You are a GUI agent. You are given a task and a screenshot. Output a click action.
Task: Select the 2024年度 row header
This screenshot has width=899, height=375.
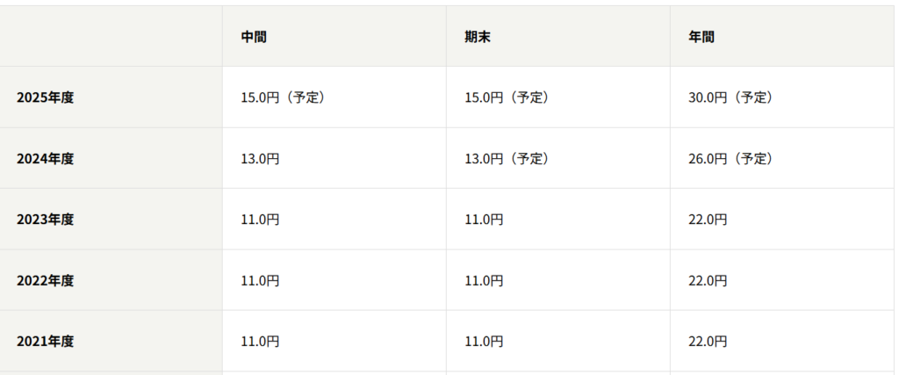click(x=45, y=159)
